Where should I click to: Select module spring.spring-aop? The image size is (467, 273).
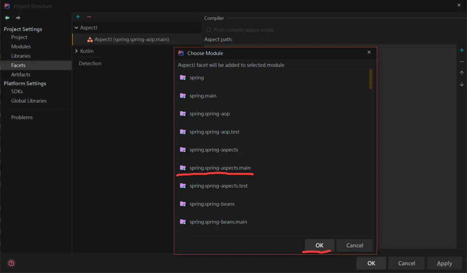[x=273, y=114]
